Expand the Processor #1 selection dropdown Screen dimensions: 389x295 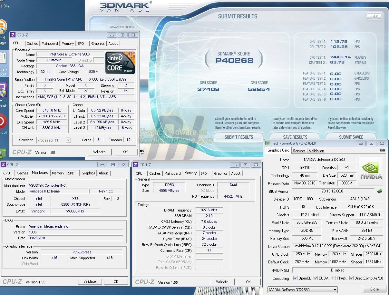pos(68,140)
